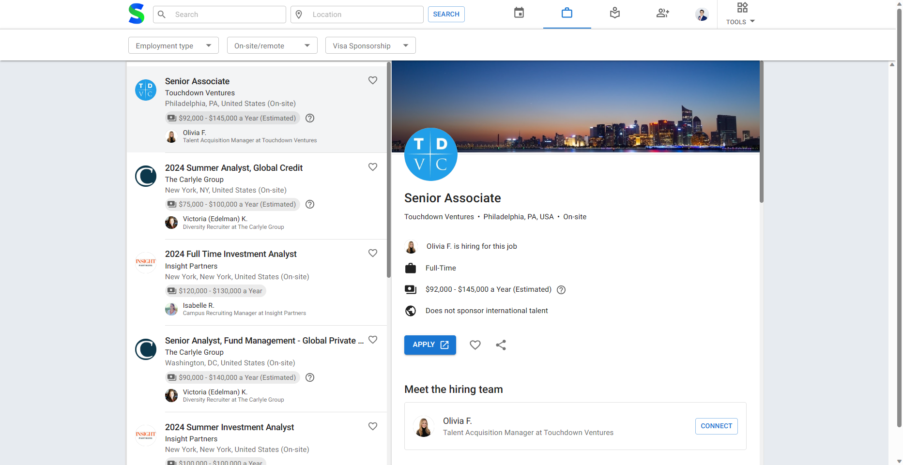Click 'Olivia F. is hiring for this job'
Viewport: 903px width, 465px height.
pos(472,246)
